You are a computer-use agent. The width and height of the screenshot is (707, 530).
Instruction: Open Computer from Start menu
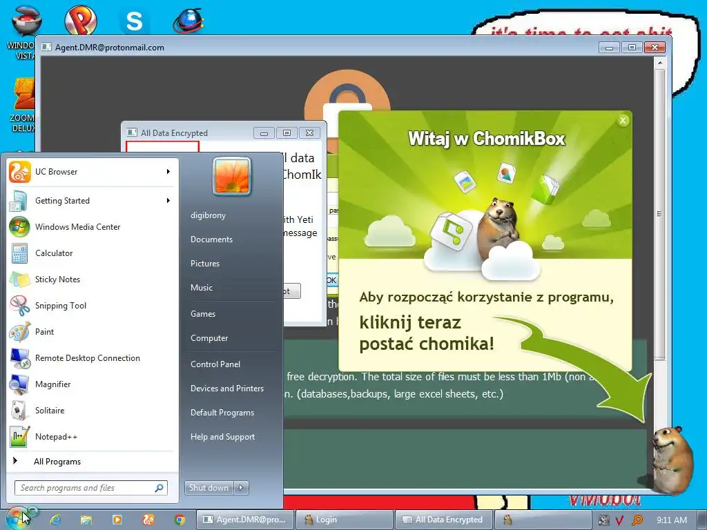pos(209,338)
